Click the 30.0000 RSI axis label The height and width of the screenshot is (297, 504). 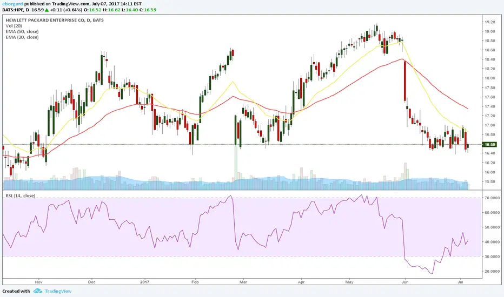click(492, 256)
